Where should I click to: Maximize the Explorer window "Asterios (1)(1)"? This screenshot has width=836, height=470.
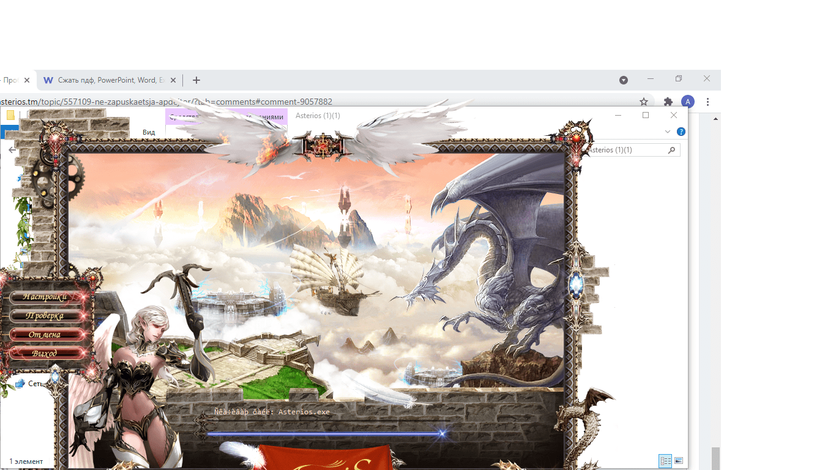646,115
